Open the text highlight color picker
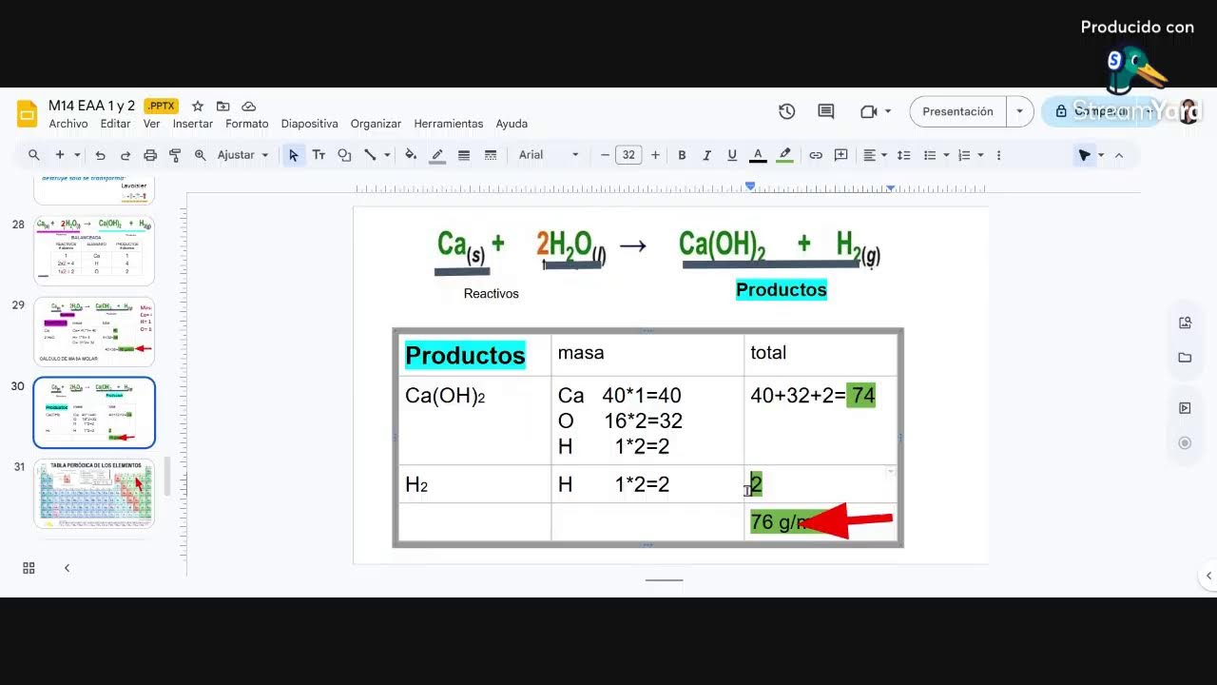Viewport: 1217px width, 685px height. point(784,155)
